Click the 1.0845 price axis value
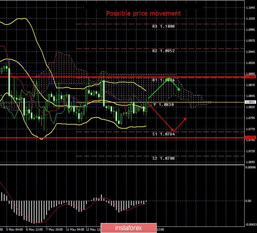Viewport: 257px width, 233px height. click(x=250, y=96)
